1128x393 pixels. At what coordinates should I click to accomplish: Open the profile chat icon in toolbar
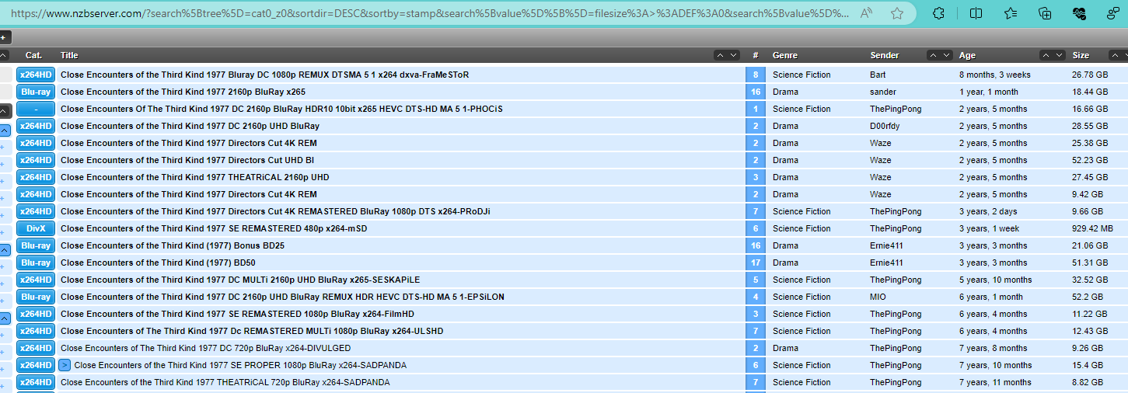tap(1112, 13)
